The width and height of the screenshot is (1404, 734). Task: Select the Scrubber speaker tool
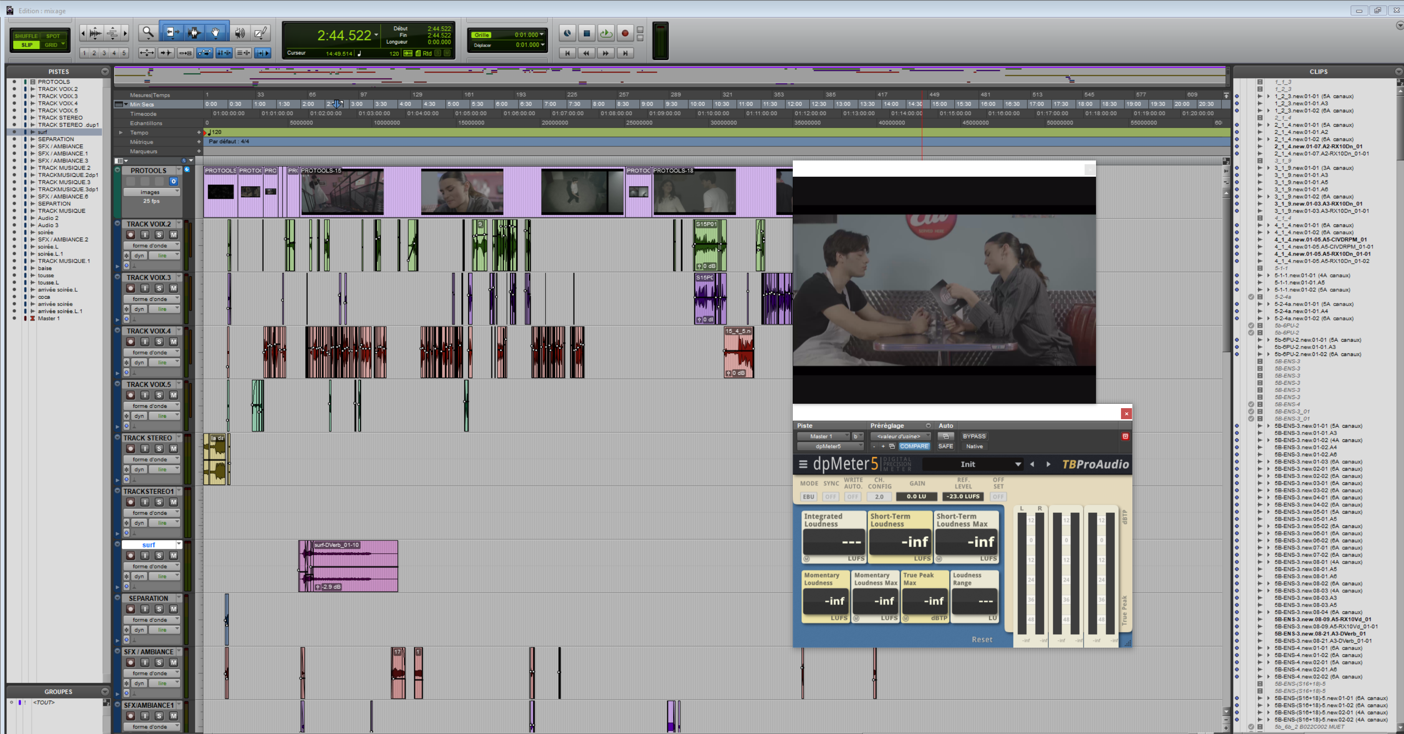pos(239,33)
